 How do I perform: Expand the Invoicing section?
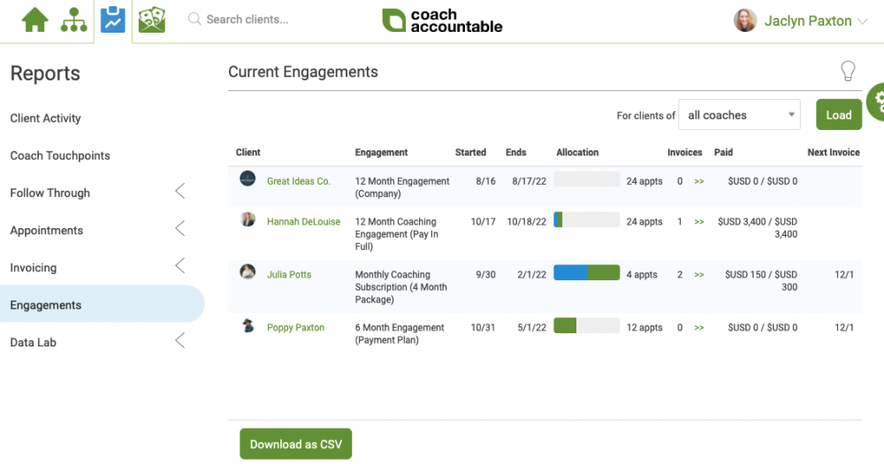[179, 265]
